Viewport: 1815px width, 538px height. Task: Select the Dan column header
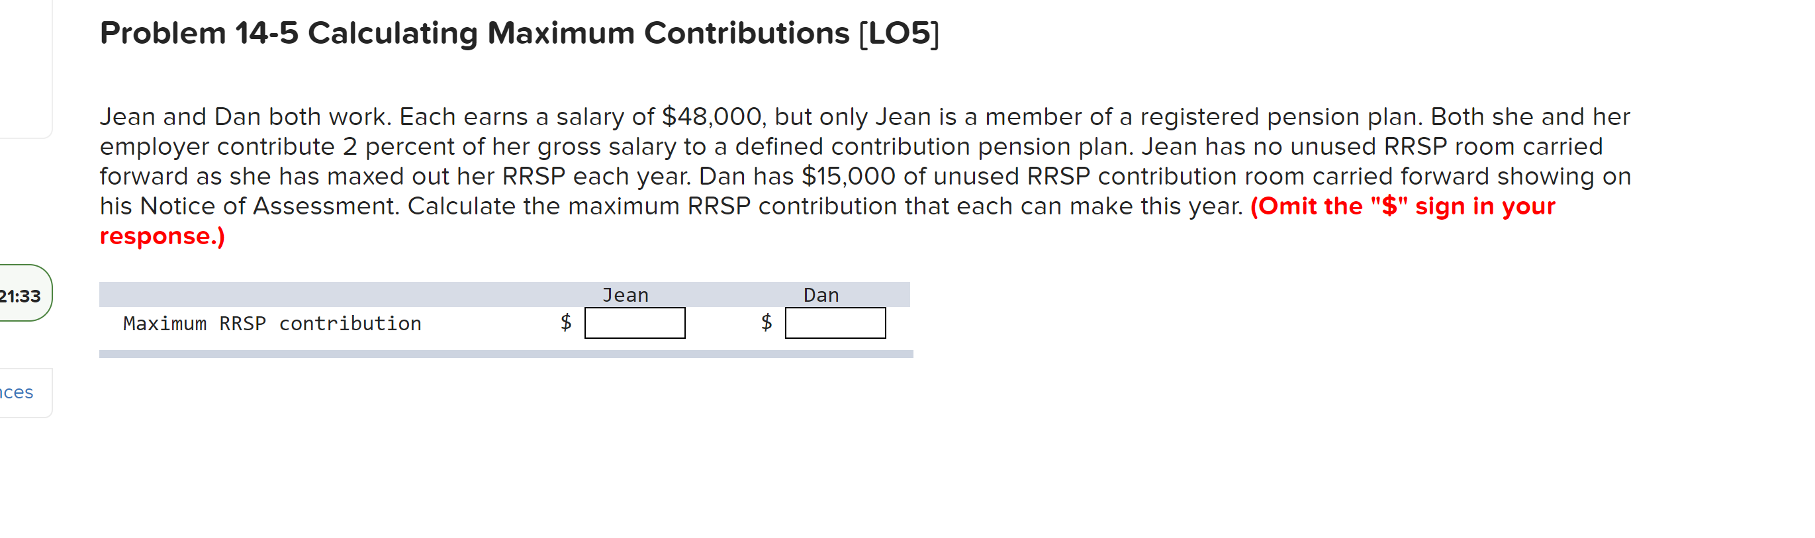pos(821,294)
